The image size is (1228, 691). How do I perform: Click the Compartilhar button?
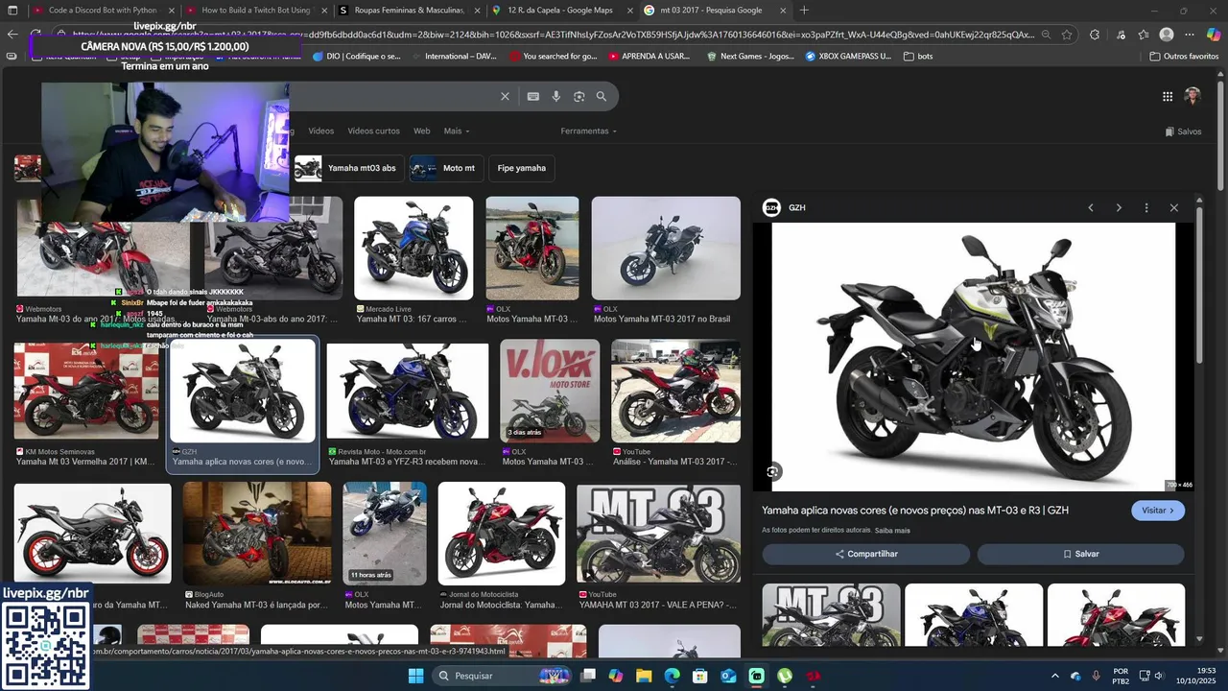coord(866,554)
